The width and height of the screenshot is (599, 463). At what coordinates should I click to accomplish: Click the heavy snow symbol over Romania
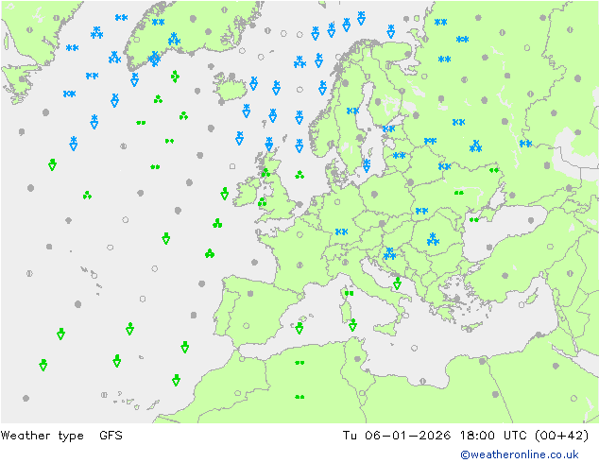(x=433, y=239)
